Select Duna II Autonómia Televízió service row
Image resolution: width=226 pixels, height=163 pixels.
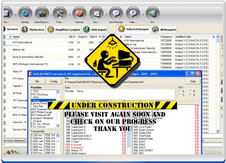(x=28, y=57)
